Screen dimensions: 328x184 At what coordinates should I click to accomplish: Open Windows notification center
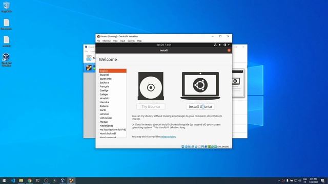(322, 180)
